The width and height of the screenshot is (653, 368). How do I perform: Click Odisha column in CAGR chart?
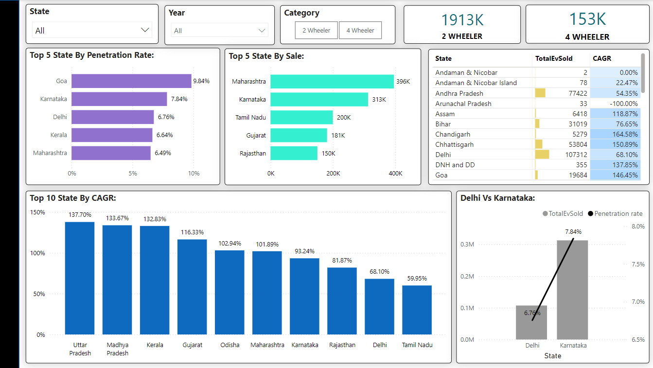point(229,292)
